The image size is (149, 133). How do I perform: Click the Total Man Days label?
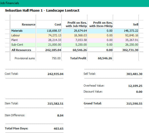(x=16, y=128)
